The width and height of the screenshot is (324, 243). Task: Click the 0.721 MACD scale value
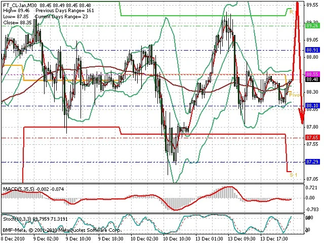(x=311, y=188)
